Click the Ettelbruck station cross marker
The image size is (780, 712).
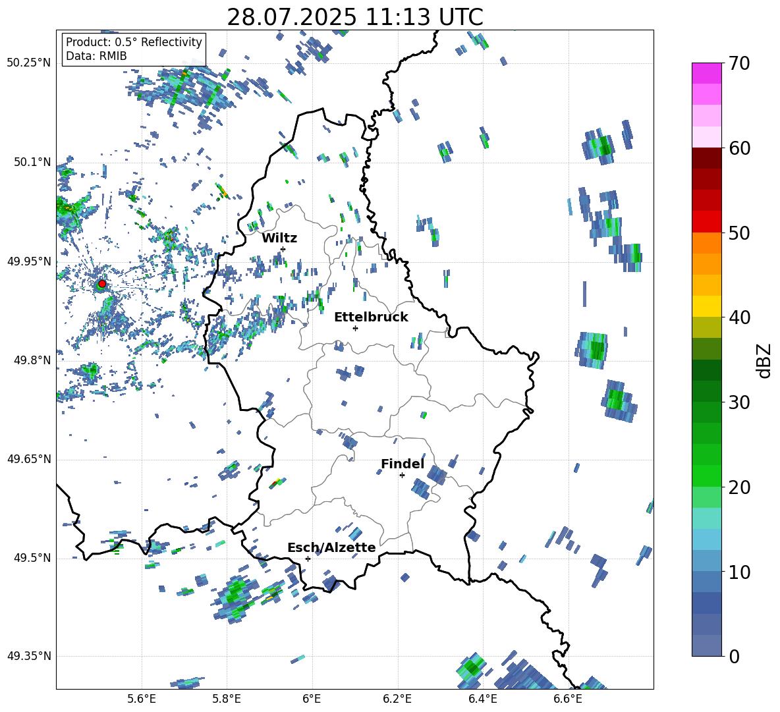tap(355, 328)
